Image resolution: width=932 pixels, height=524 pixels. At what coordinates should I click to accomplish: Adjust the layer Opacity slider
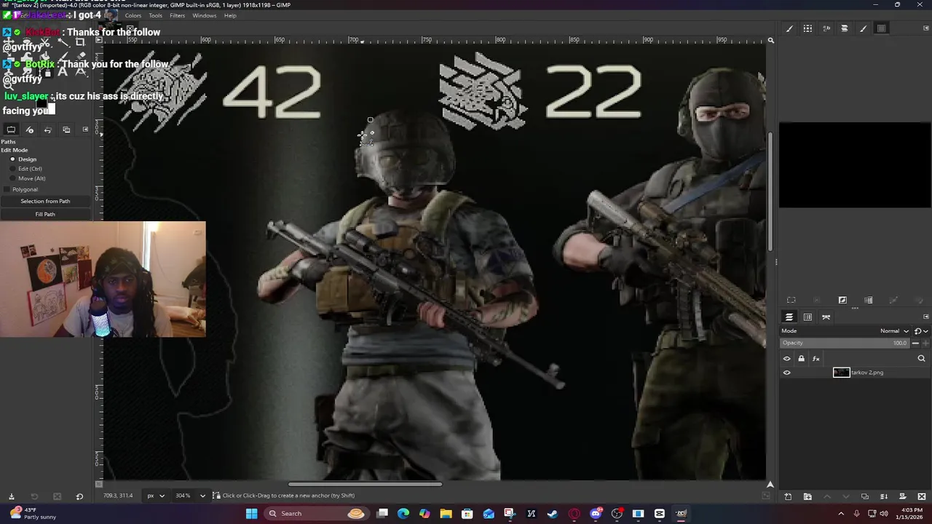click(845, 343)
